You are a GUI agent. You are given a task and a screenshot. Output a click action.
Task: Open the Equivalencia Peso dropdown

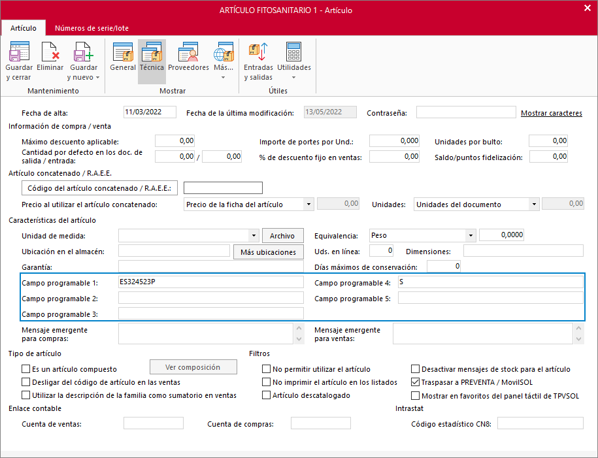coord(471,236)
